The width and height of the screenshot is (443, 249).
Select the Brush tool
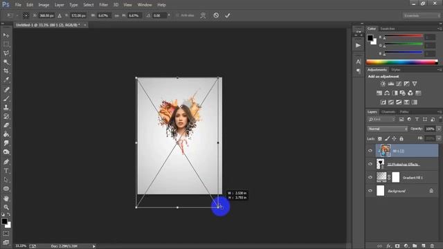[x=6, y=98]
